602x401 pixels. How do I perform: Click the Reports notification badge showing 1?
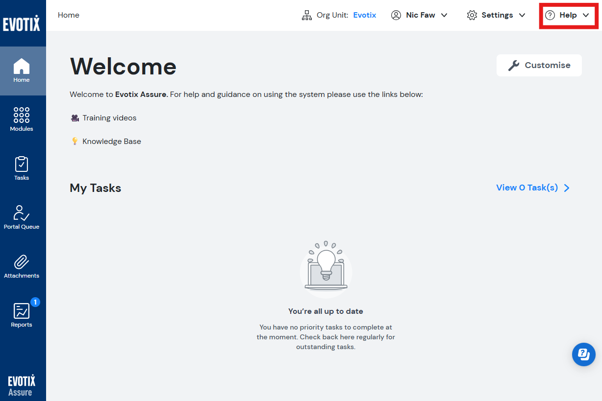(35, 302)
